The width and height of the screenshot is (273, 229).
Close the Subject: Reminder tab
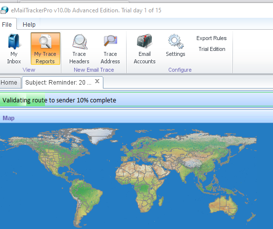pyautogui.click(x=97, y=81)
